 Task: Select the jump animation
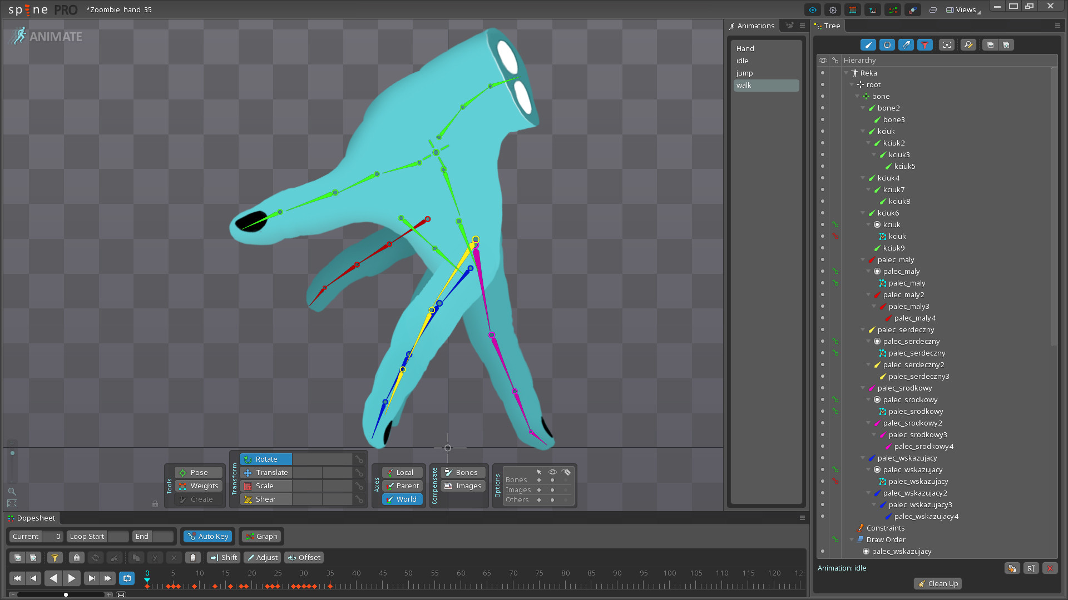(744, 73)
